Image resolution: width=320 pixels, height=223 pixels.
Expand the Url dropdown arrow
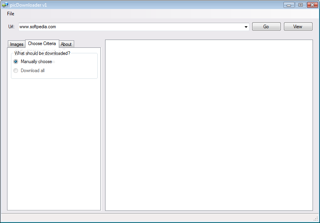click(246, 27)
